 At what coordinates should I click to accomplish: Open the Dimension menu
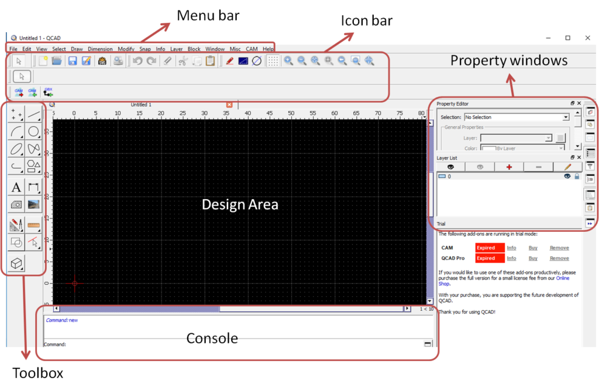(x=100, y=49)
